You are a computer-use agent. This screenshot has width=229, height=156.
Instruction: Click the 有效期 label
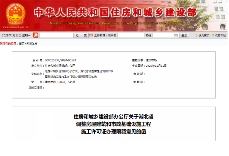(x=139, y=74)
